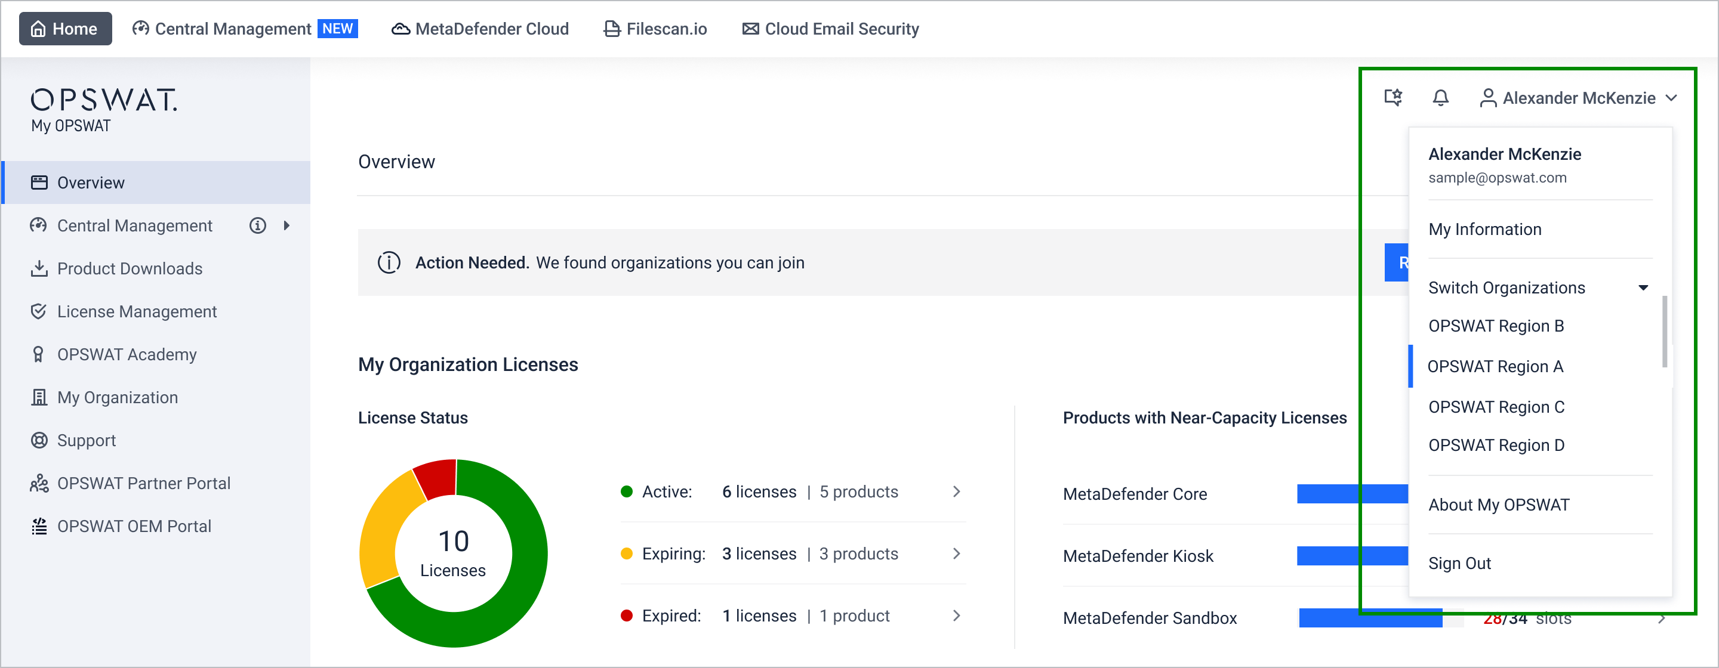Viewport: 1719px width, 668px height.
Task: Switch to OPSWAT Region D
Action: [x=1496, y=446]
